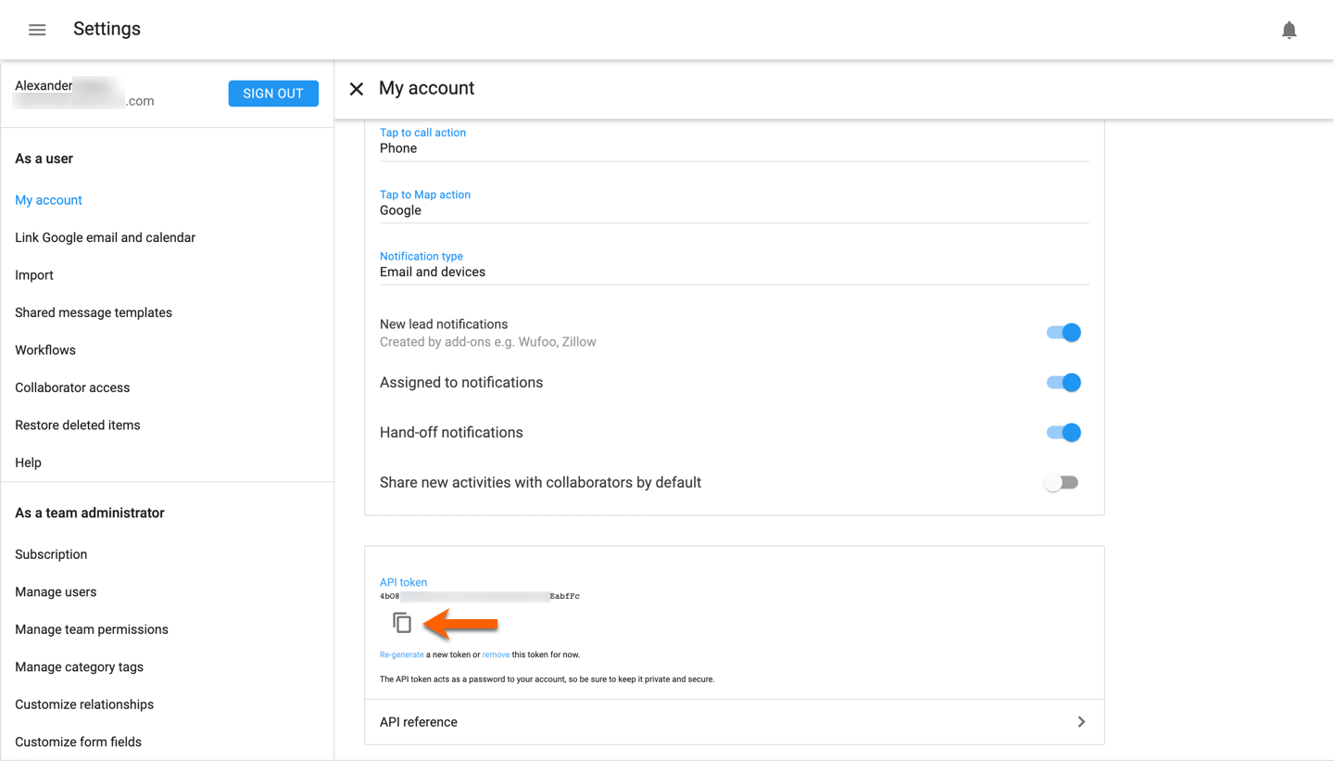
Task: Click the remove token link
Action: click(x=496, y=654)
